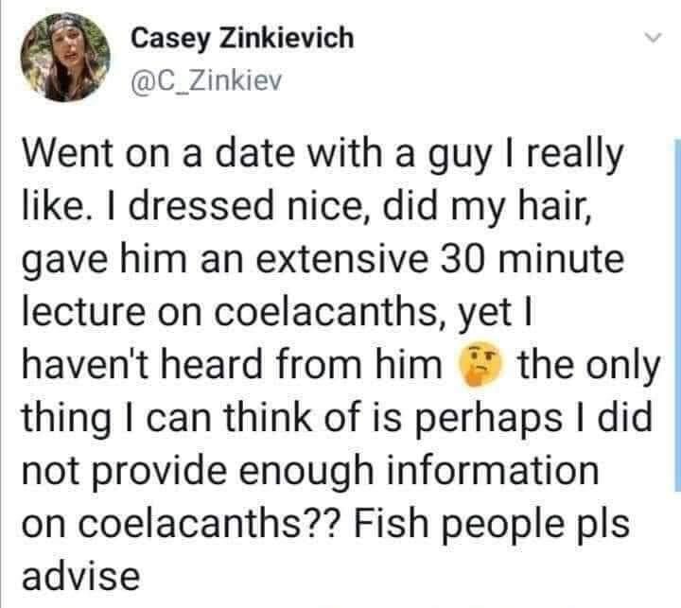This screenshot has height=608, width=681.
Task: Click the words "the only" after the emoji
Action: pyautogui.click(x=580, y=366)
